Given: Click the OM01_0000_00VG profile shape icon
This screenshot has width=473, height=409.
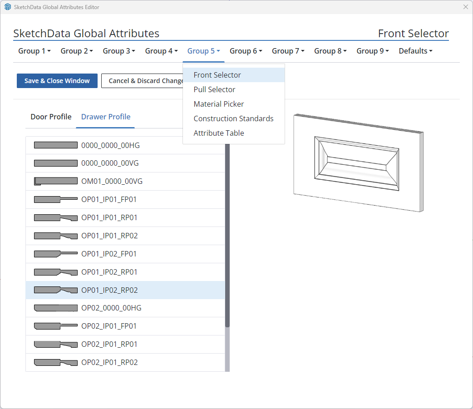Looking at the screenshot, I should (55, 181).
